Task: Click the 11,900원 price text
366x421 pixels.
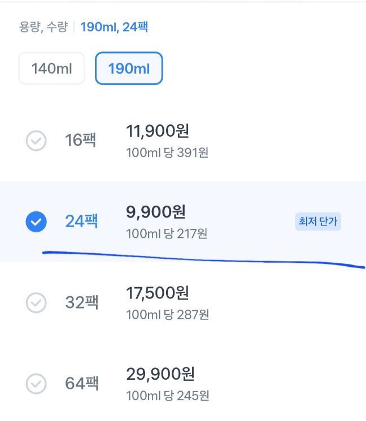Action: point(157,131)
